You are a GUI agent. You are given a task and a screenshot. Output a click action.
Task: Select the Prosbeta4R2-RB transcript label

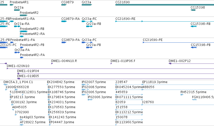(x=32, y=29)
